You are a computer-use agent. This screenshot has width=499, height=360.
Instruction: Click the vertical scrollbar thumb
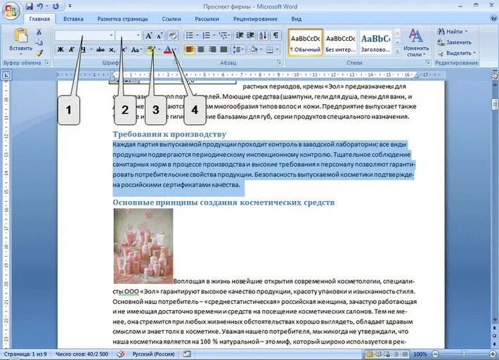[x=494, y=104]
